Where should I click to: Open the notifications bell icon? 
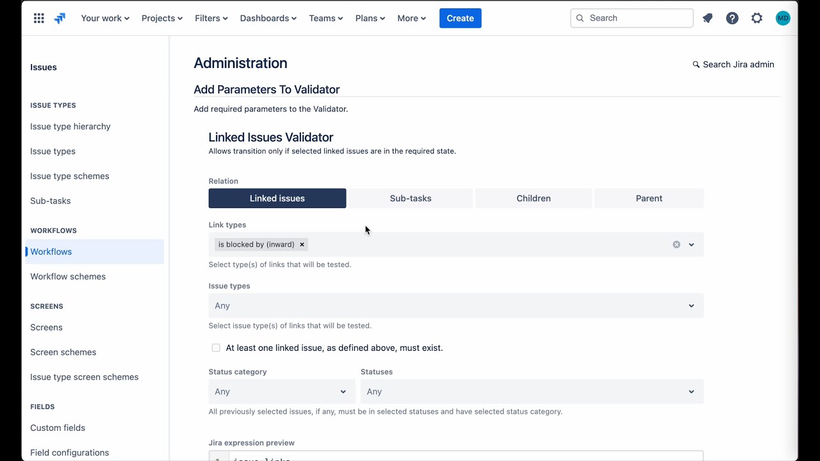click(x=707, y=18)
